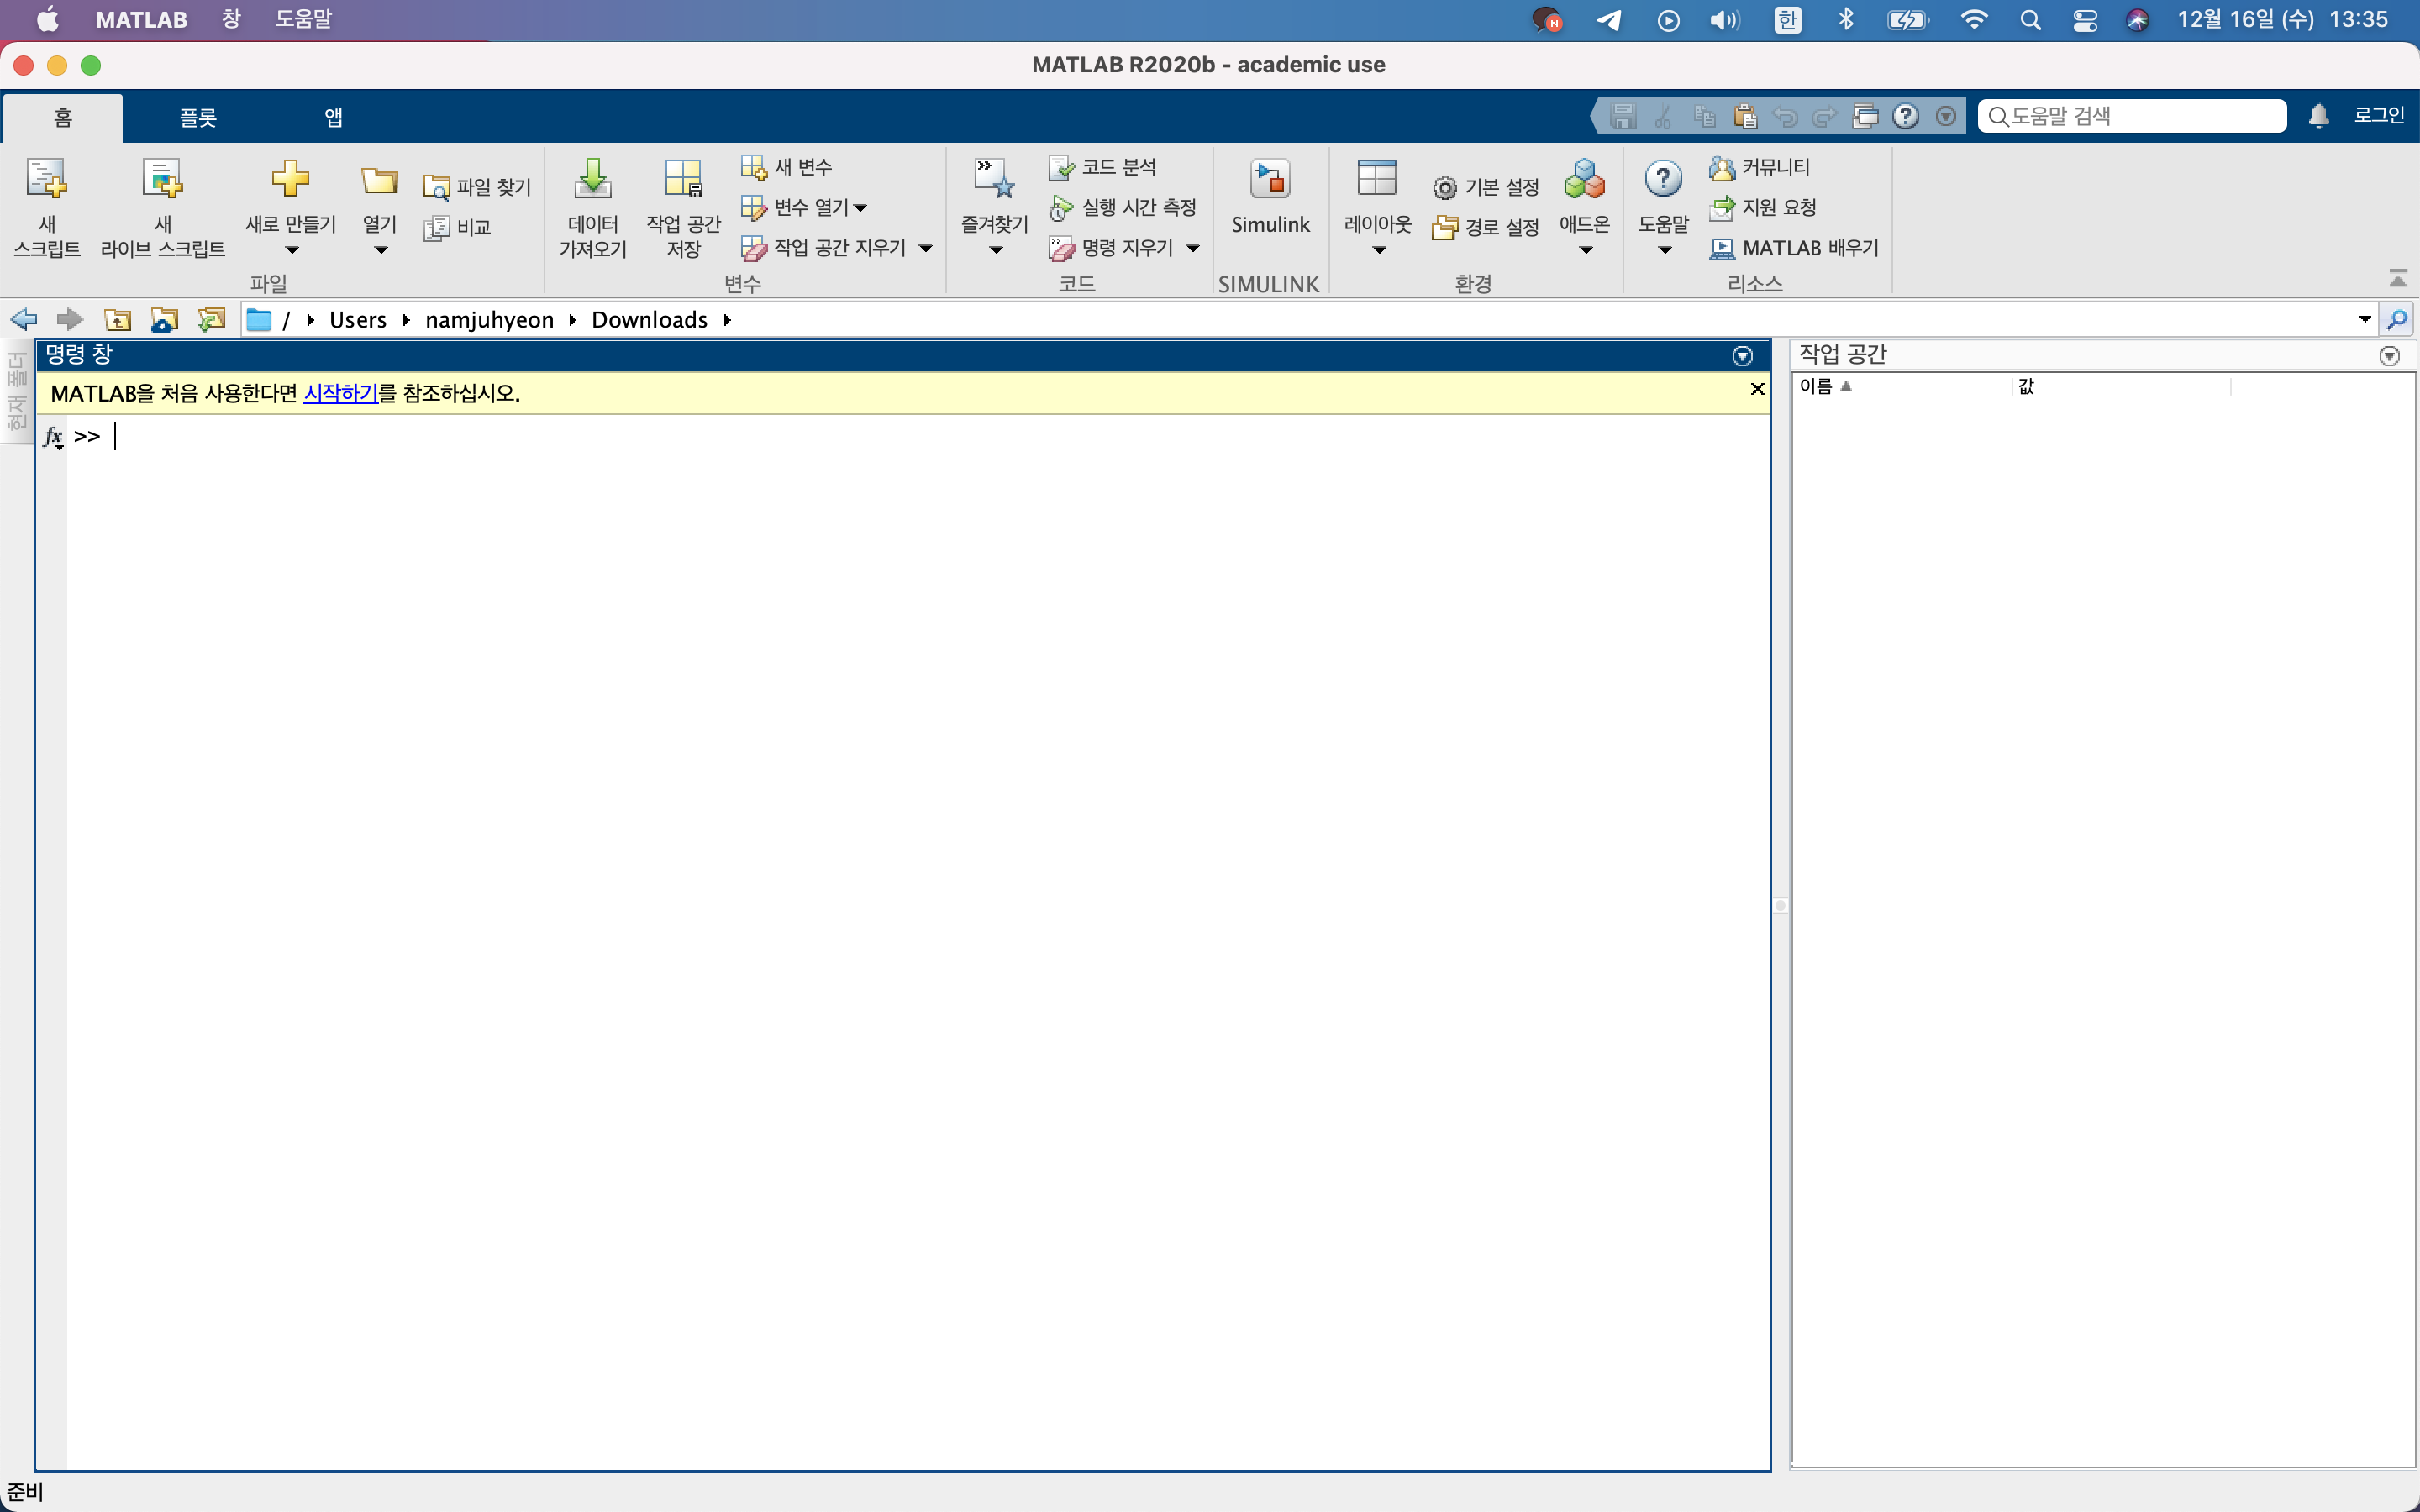
Task: Click the New Live Script (새 라이브 스크립트) icon
Action: tap(162, 180)
